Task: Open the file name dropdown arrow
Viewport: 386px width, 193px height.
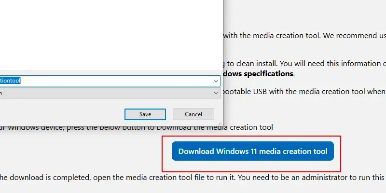Action: tap(216, 81)
